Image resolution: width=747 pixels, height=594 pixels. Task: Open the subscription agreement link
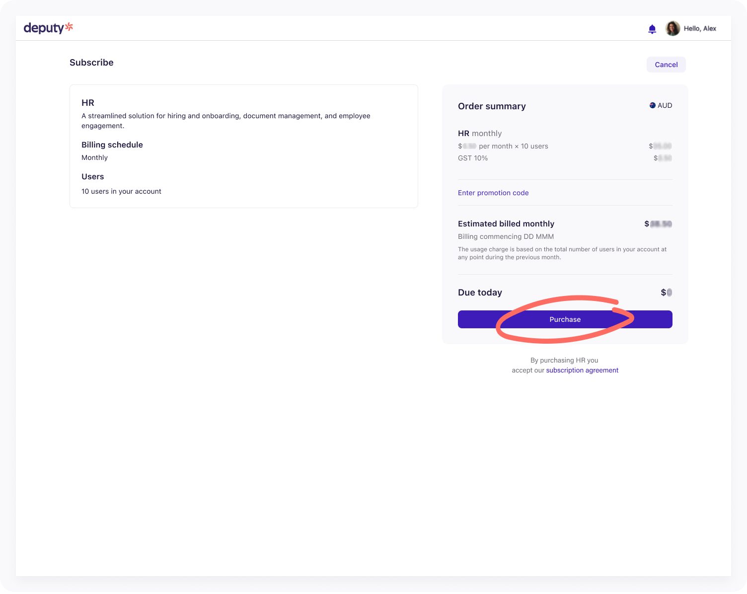582,370
